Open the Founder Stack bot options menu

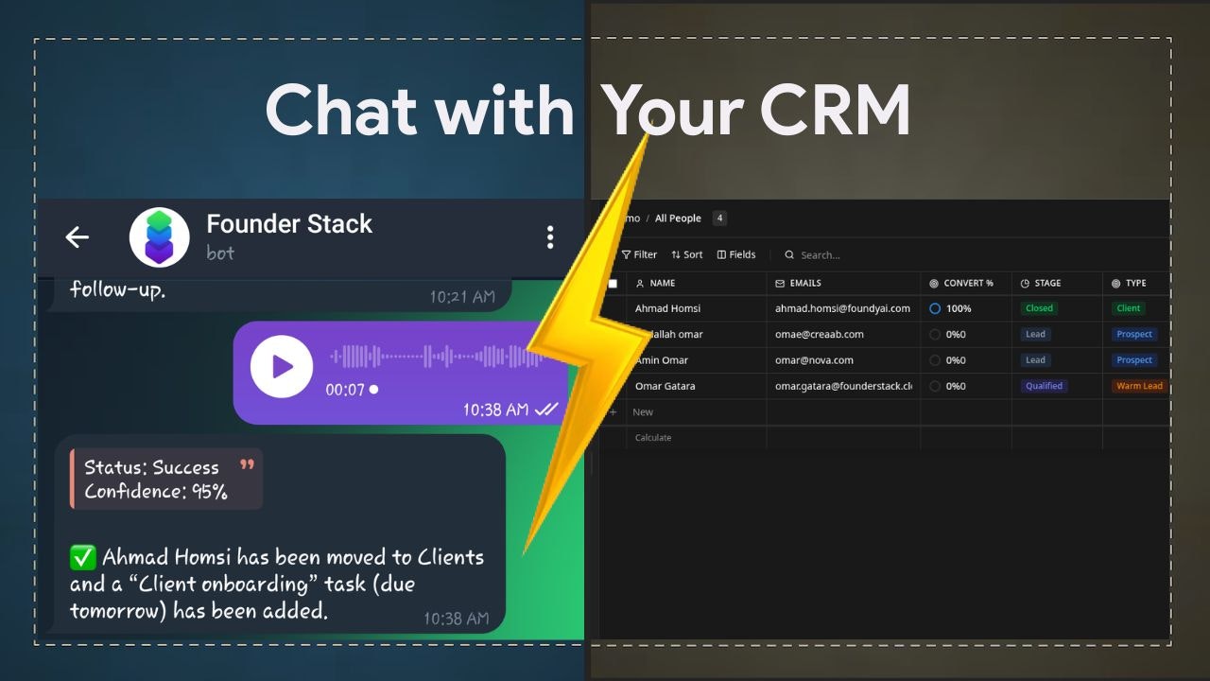coord(550,236)
